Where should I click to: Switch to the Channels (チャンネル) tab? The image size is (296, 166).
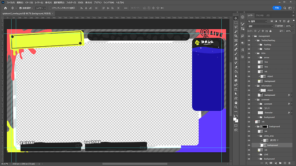[260, 15]
